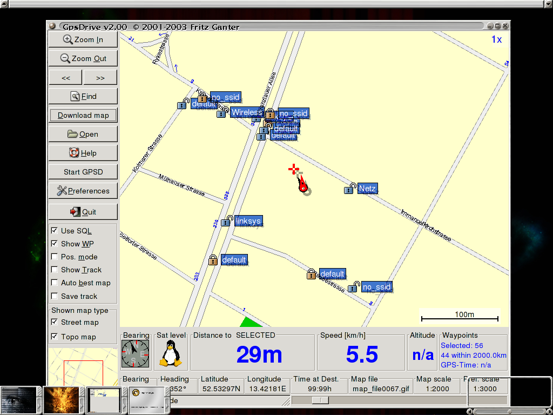Enable the Save track checkbox

(55, 296)
